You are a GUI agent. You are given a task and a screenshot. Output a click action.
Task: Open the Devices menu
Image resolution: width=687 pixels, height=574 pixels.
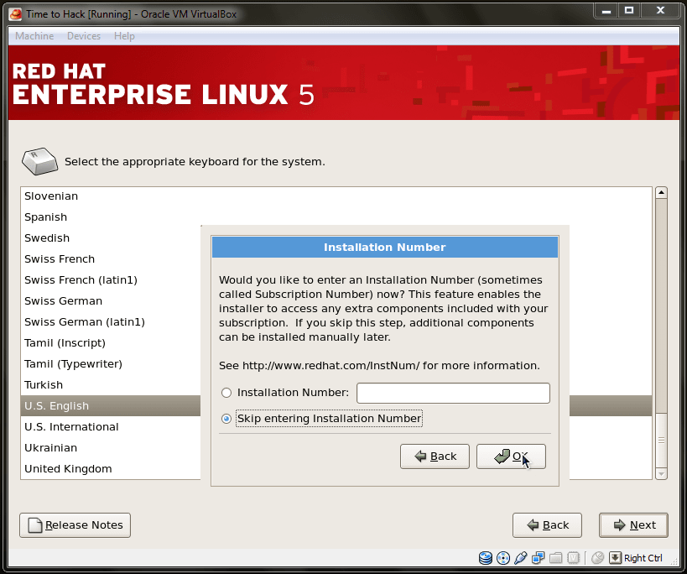(x=84, y=36)
